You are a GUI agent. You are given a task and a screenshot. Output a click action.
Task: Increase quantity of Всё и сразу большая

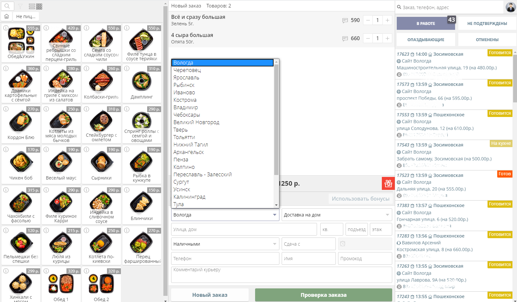point(387,20)
